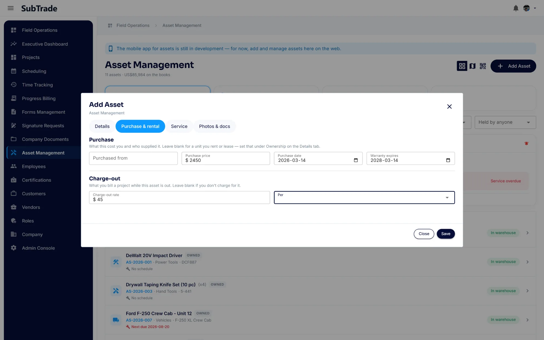Click the Certifications badge icon
This screenshot has width=544, height=340.
pos(14,180)
